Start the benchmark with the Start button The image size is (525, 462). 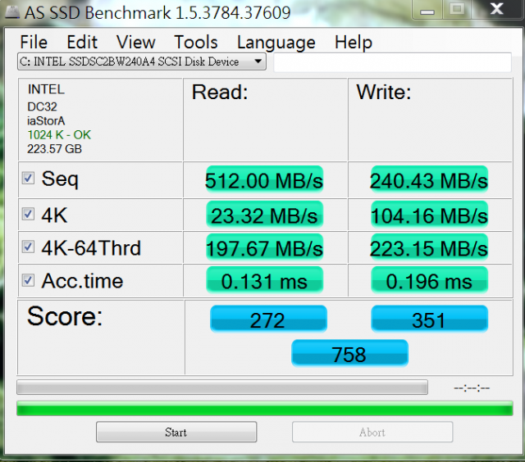click(x=176, y=432)
